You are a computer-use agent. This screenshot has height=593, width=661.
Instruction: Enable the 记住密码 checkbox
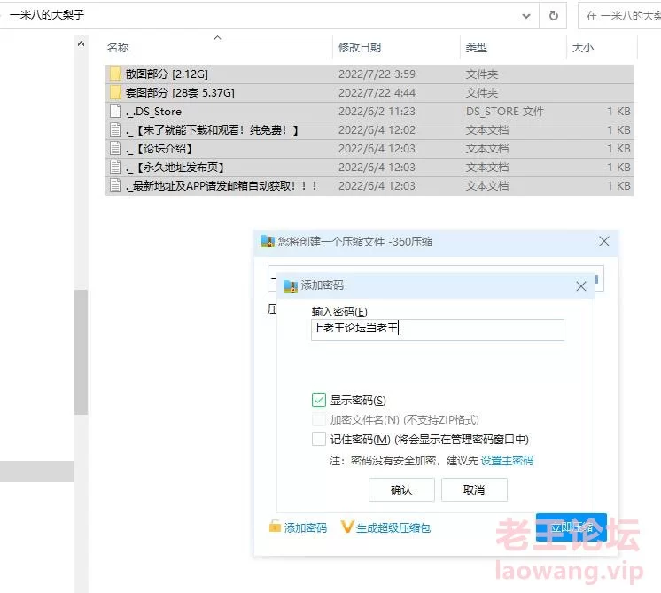click(x=319, y=439)
